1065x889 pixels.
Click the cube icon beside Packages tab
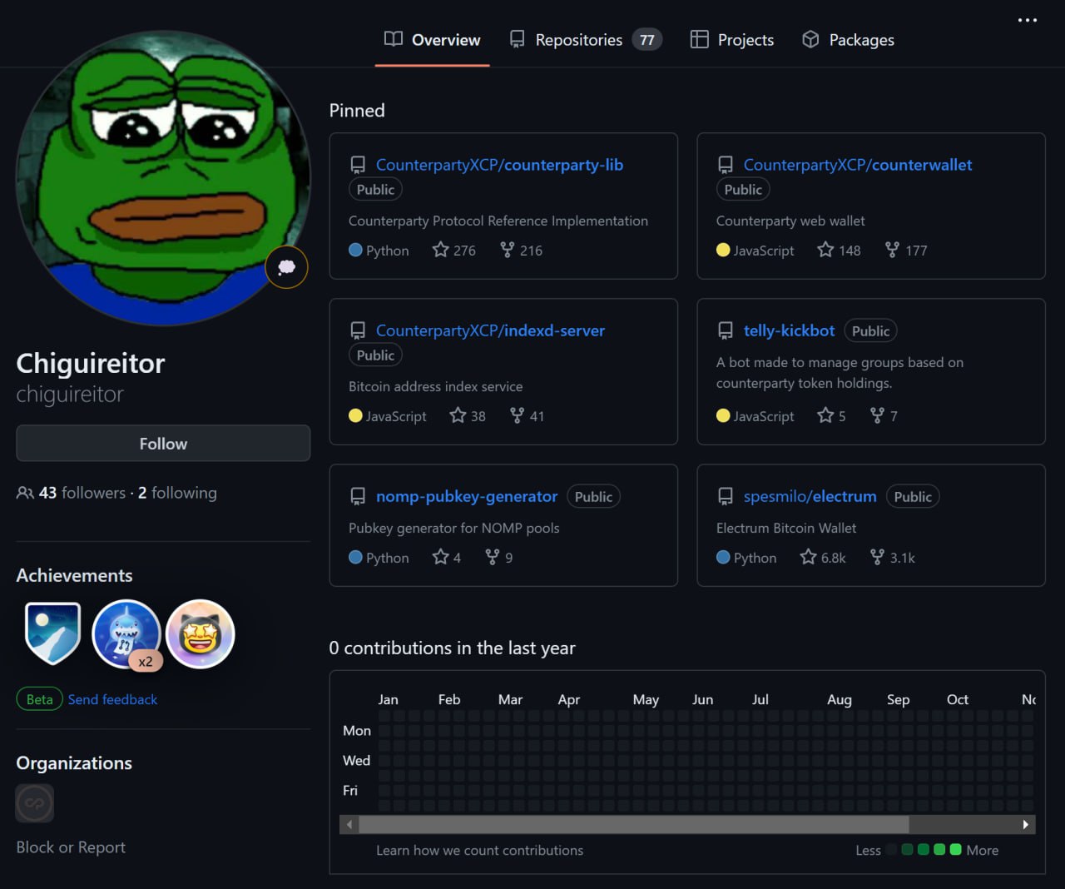[x=810, y=39]
